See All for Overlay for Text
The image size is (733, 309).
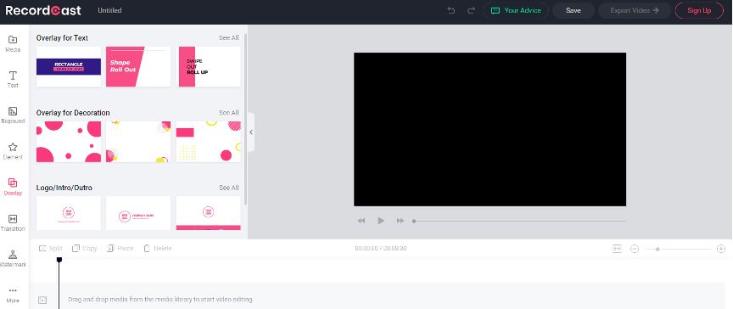[228, 38]
